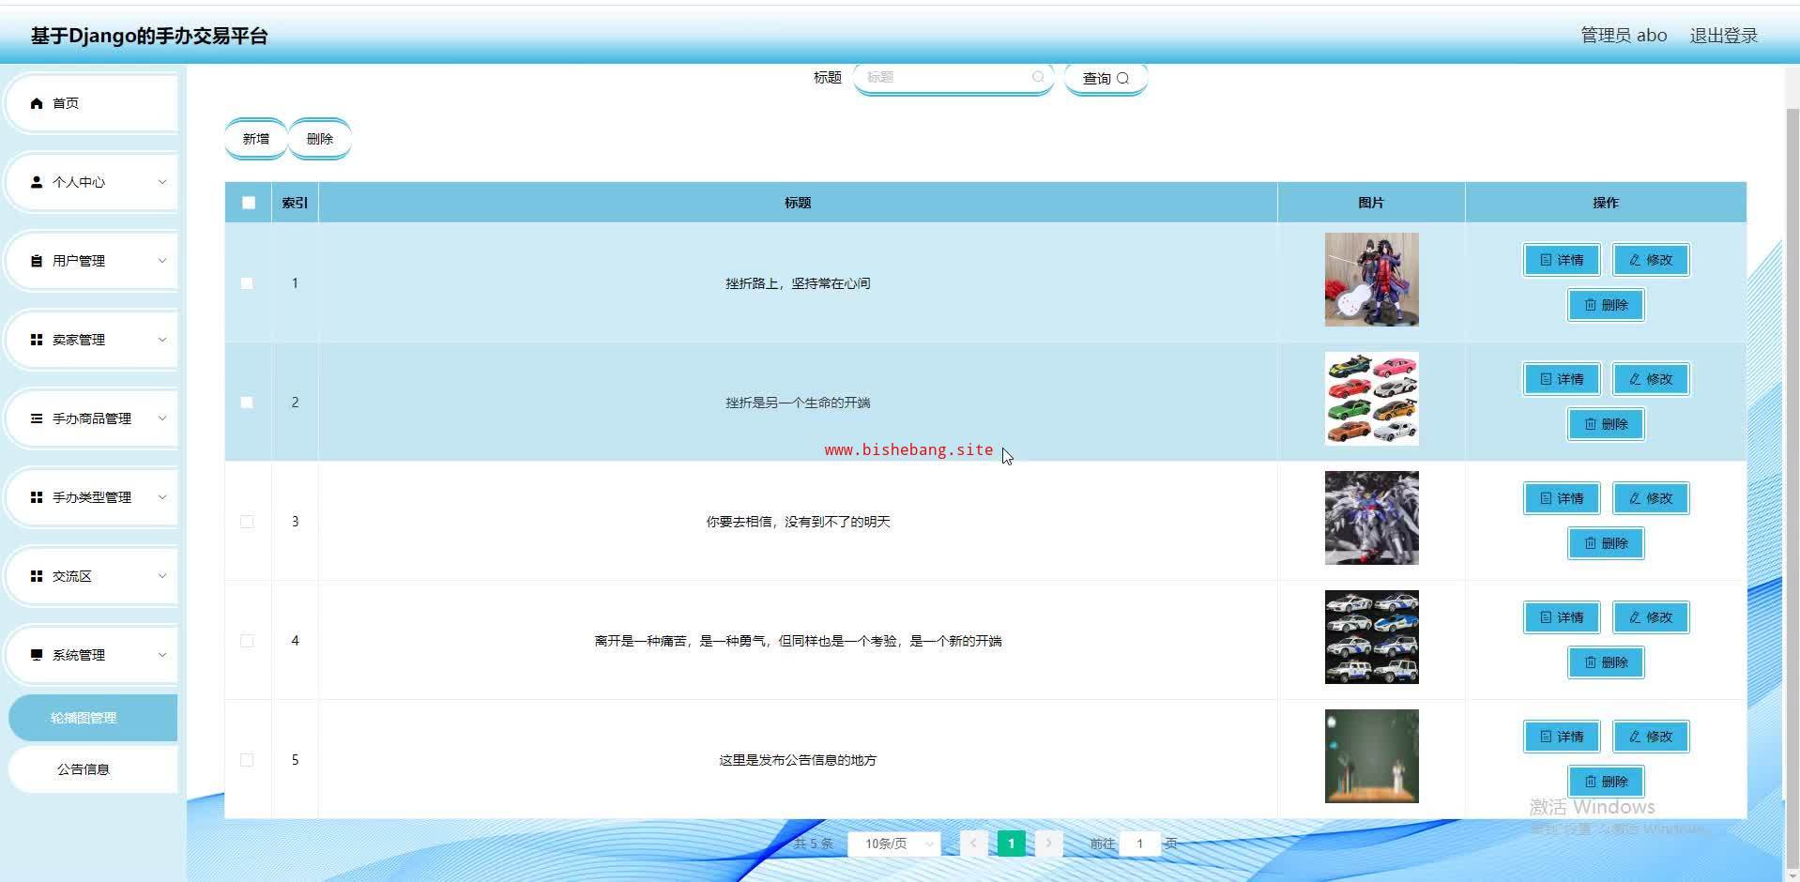Go to page 1 in the pagination
This screenshot has height=882, width=1800.
(1011, 844)
